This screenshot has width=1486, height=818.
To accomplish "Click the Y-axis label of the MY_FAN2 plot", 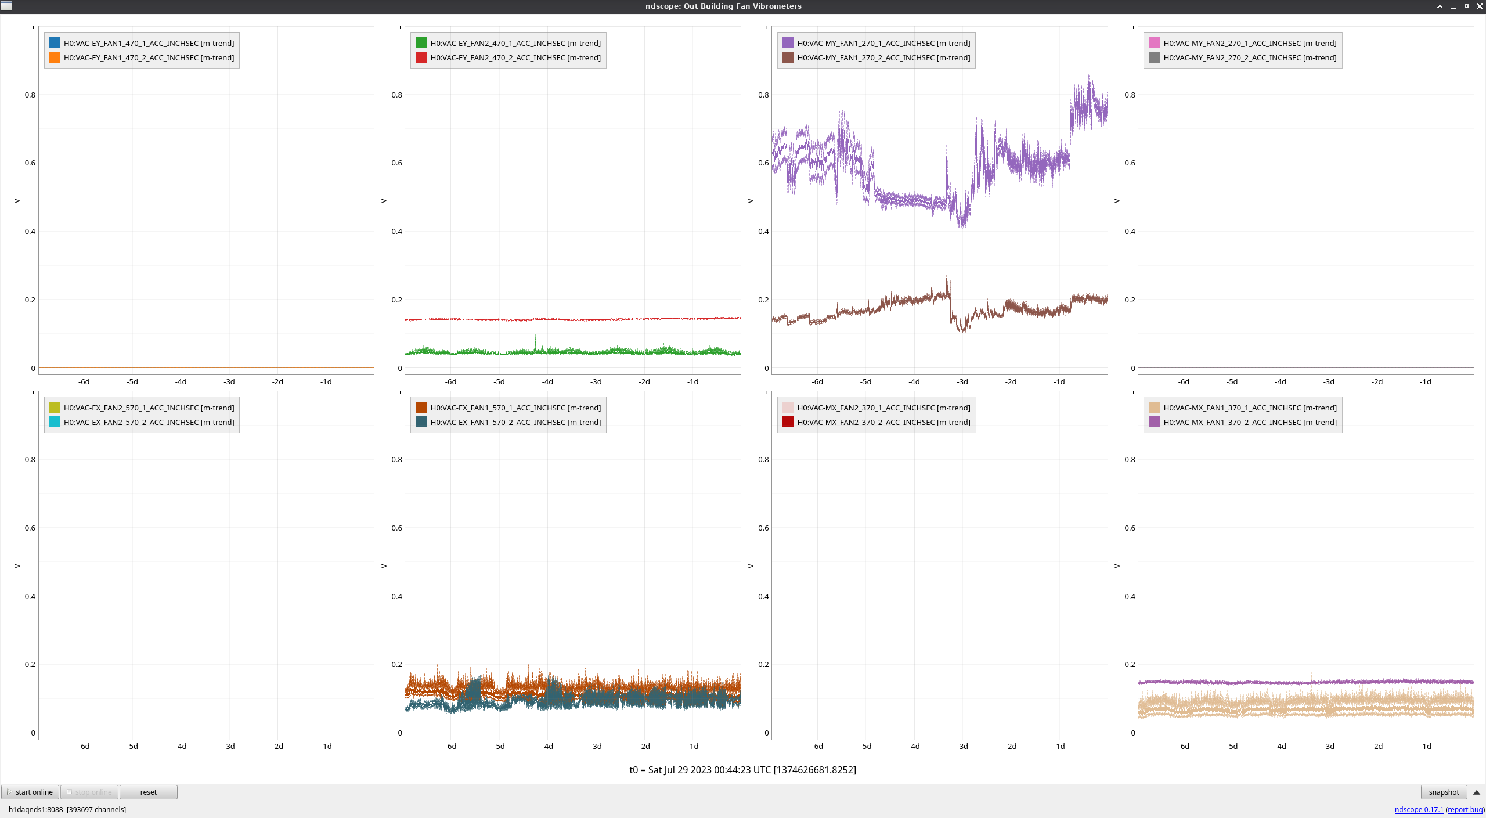I will (x=1117, y=201).
